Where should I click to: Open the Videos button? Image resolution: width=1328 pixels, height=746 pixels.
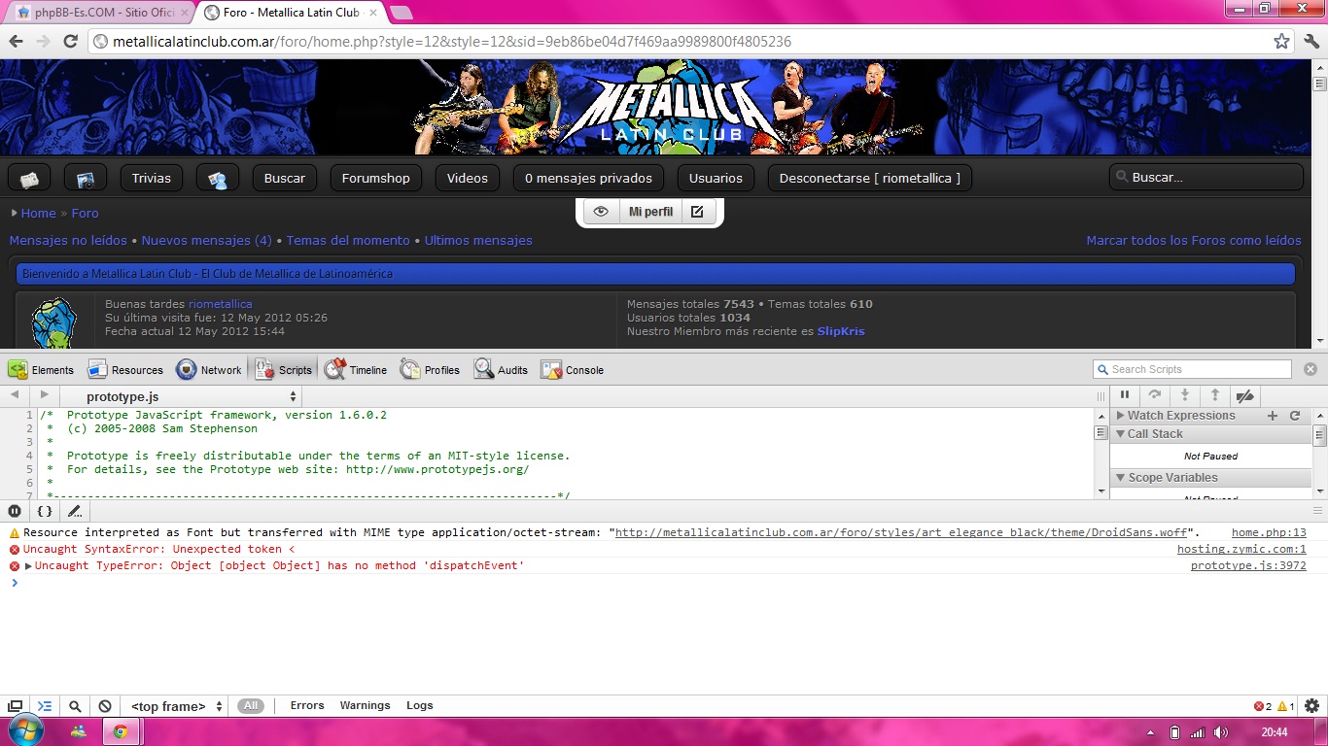coord(468,178)
